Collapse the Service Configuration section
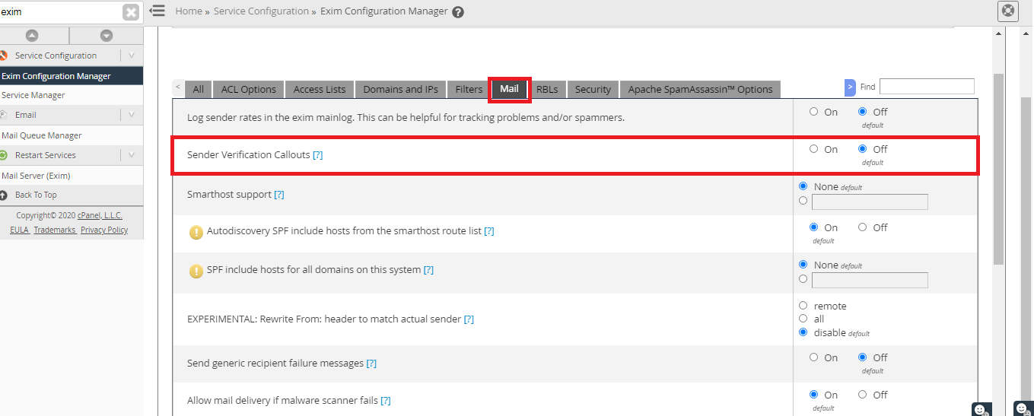Screen dimensions: 1034x416 [131, 56]
